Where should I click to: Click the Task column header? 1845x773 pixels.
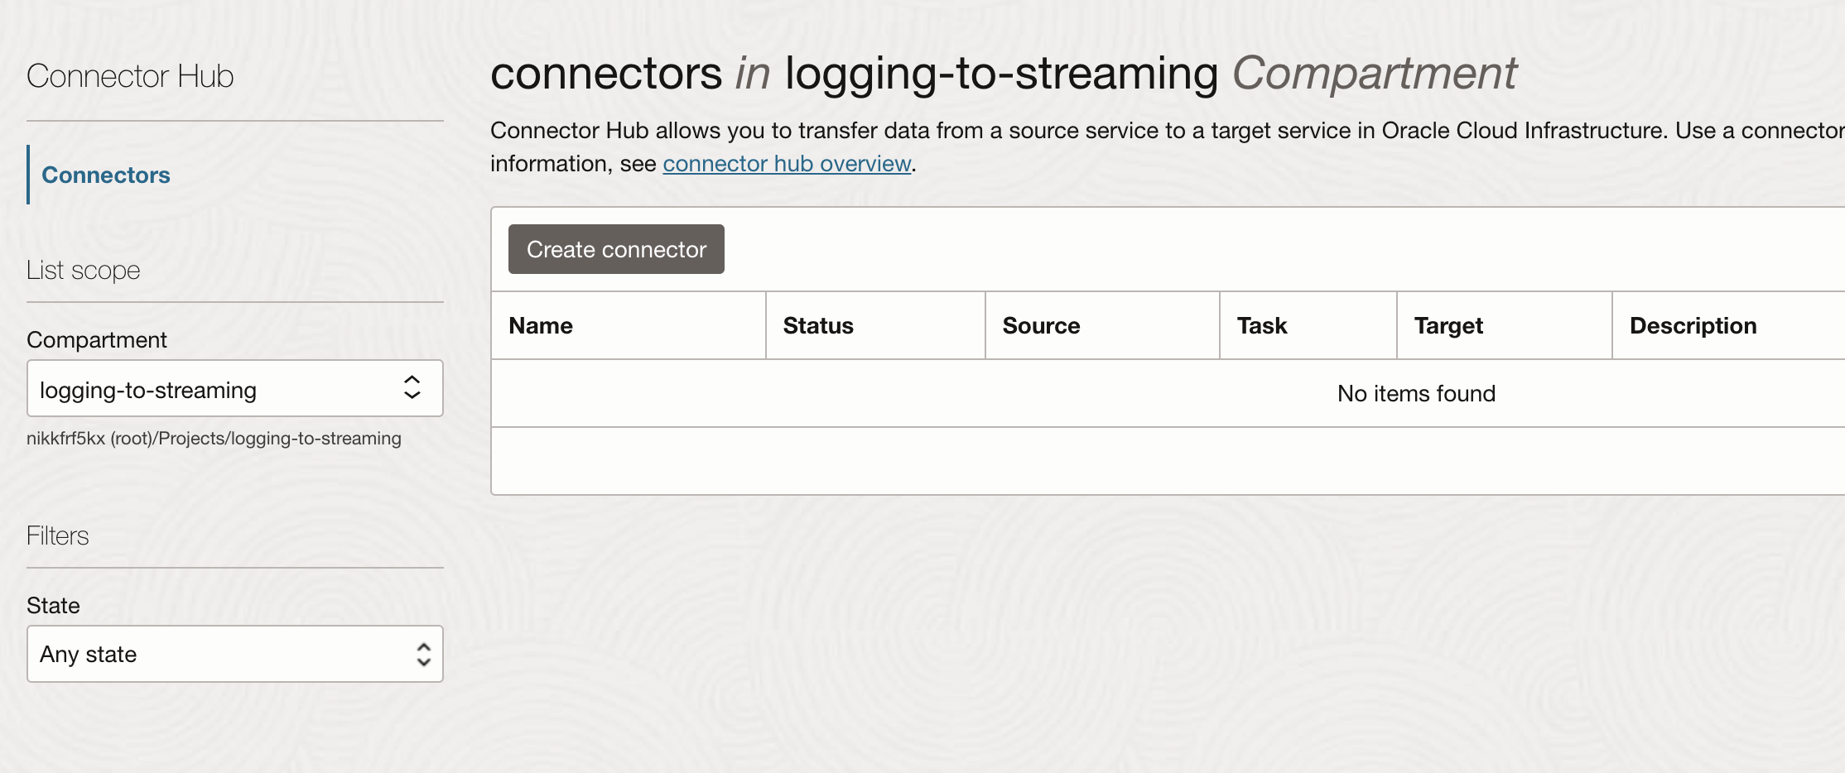coord(1262,325)
